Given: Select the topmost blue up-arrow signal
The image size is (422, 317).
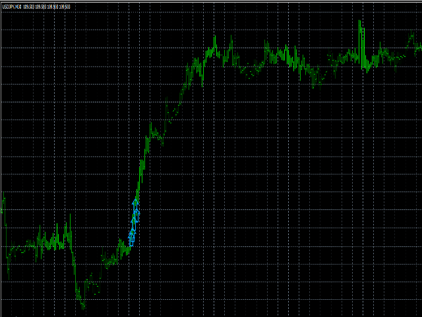Looking at the screenshot, I should [x=135, y=203].
